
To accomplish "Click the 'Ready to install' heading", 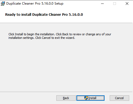I will click(x=44, y=15).
